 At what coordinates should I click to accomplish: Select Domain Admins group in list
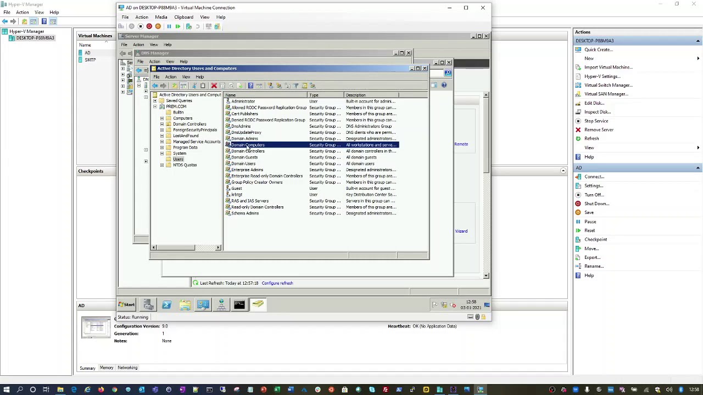(244, 139)
